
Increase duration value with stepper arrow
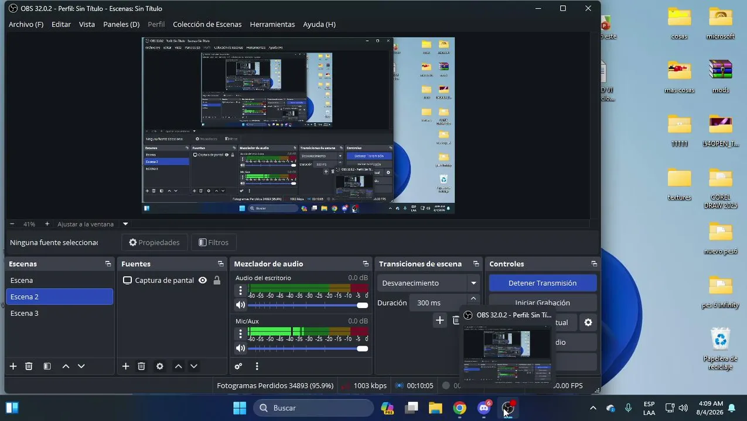pos(473,299)
